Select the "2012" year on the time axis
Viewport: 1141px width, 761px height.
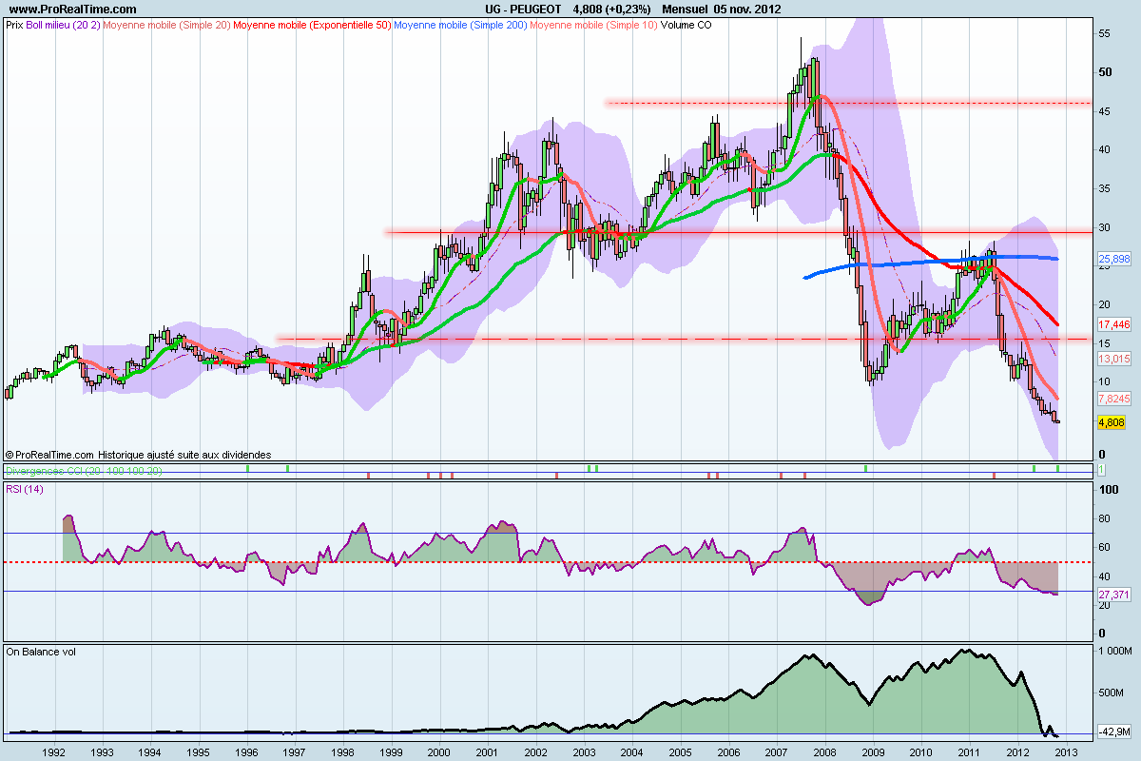1017,751
